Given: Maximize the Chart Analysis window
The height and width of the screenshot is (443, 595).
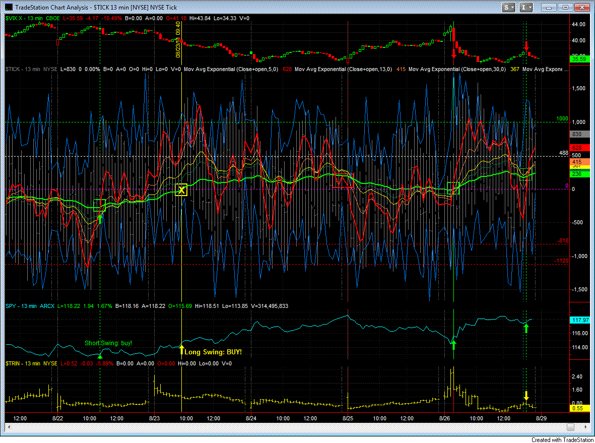Looking at the screenshot, I should coord(565,7).
